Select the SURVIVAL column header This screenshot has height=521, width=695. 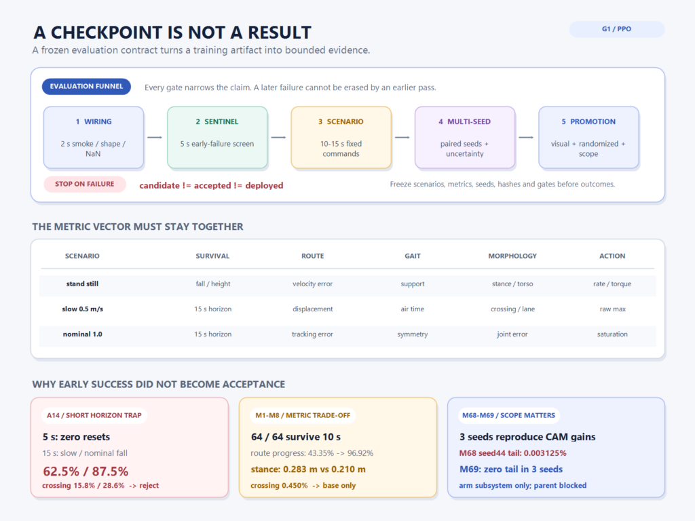coord(212,256)
